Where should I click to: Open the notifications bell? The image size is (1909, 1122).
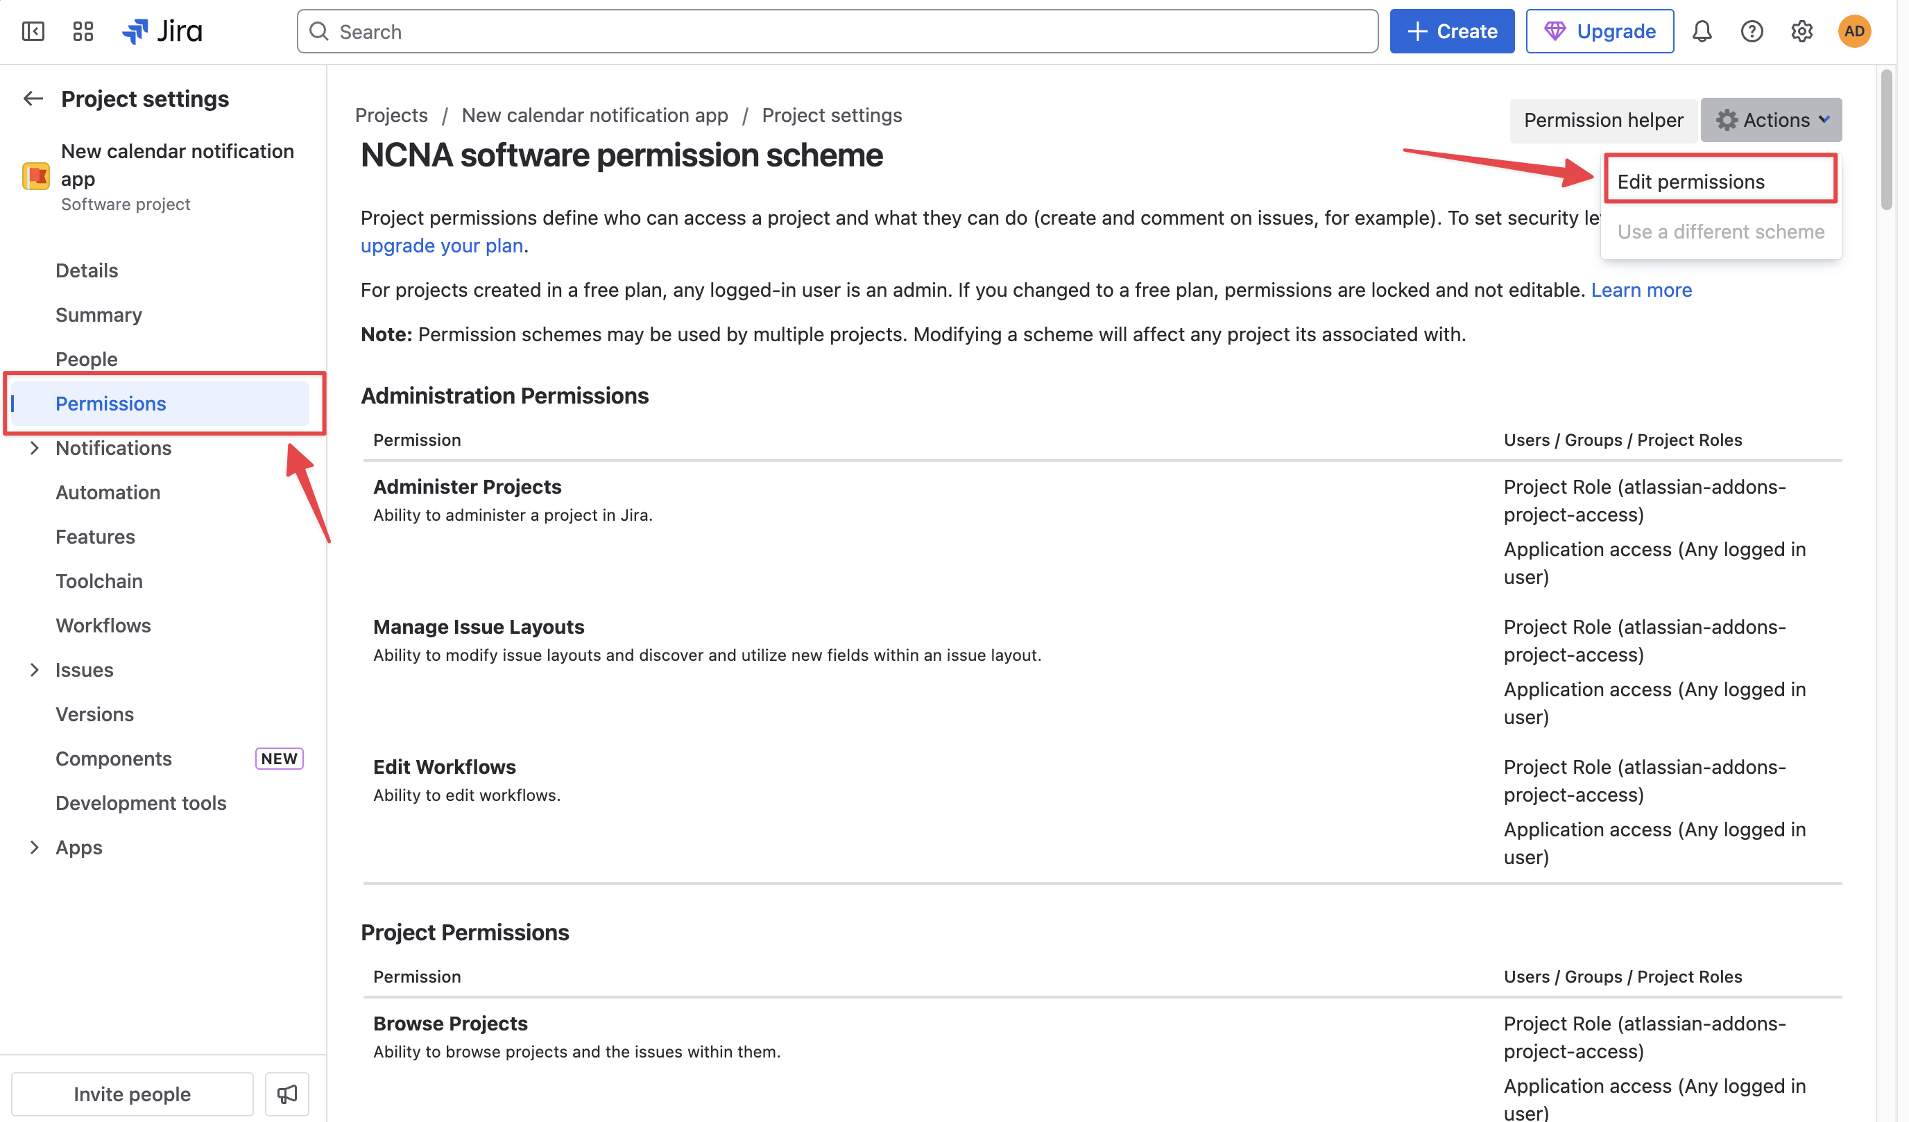1702,31
